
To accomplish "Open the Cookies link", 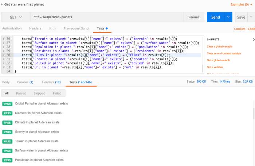I will coord(239,29).
